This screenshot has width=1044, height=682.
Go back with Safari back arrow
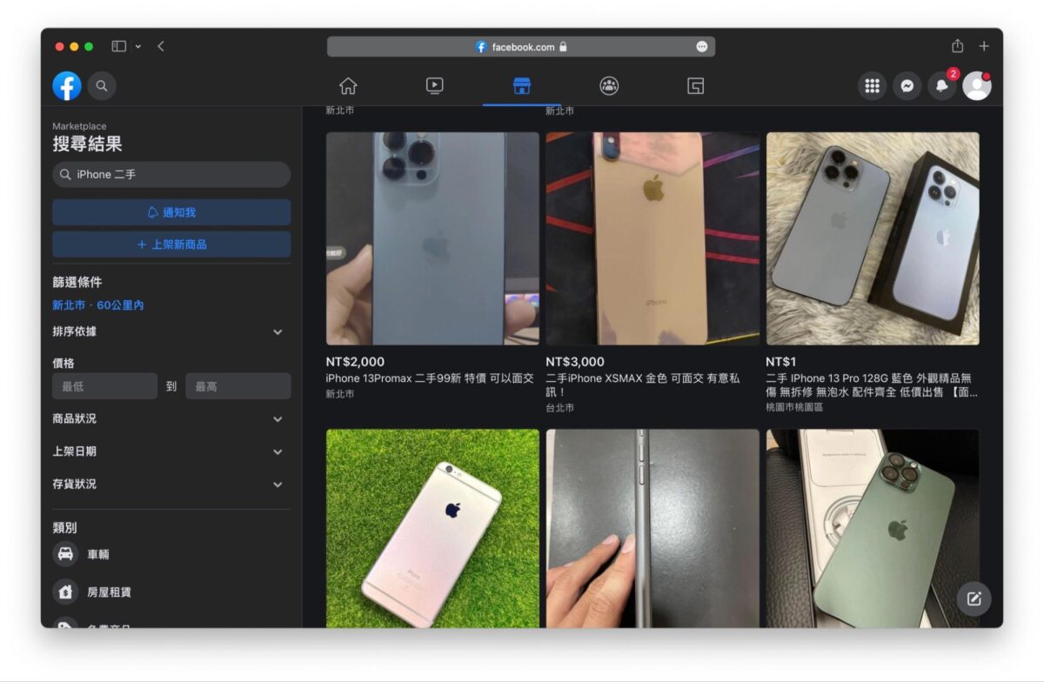click(161, 46)
